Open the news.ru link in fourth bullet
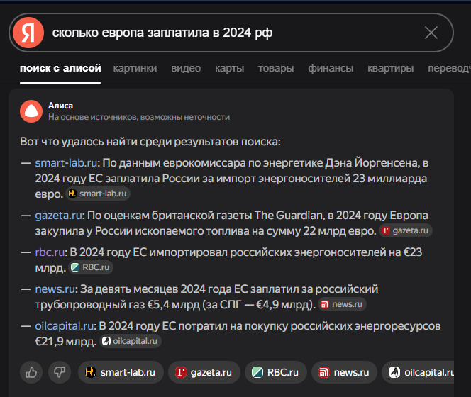The image size is (471, 397). (x=55, y=289)
